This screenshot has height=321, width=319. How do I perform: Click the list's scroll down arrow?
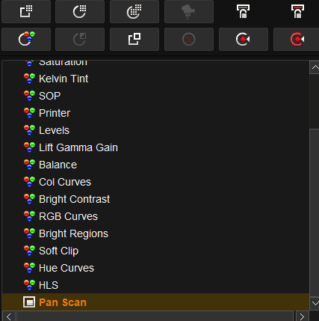coord(315,304)
